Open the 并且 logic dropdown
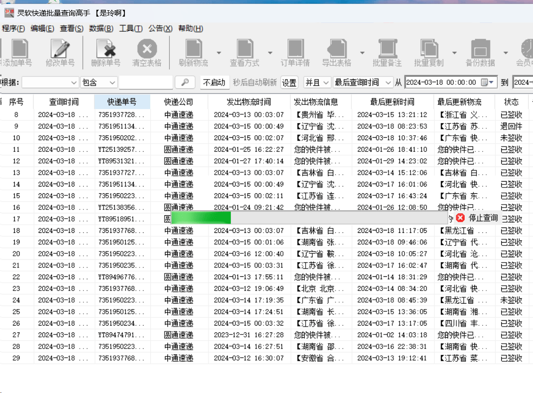Image resolution: width=533 pixels, height=393 pixels. (317, 83)
